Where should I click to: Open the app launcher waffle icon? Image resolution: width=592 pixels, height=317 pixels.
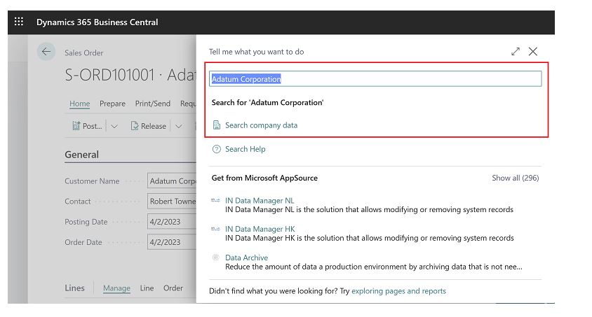pos(19,22)
